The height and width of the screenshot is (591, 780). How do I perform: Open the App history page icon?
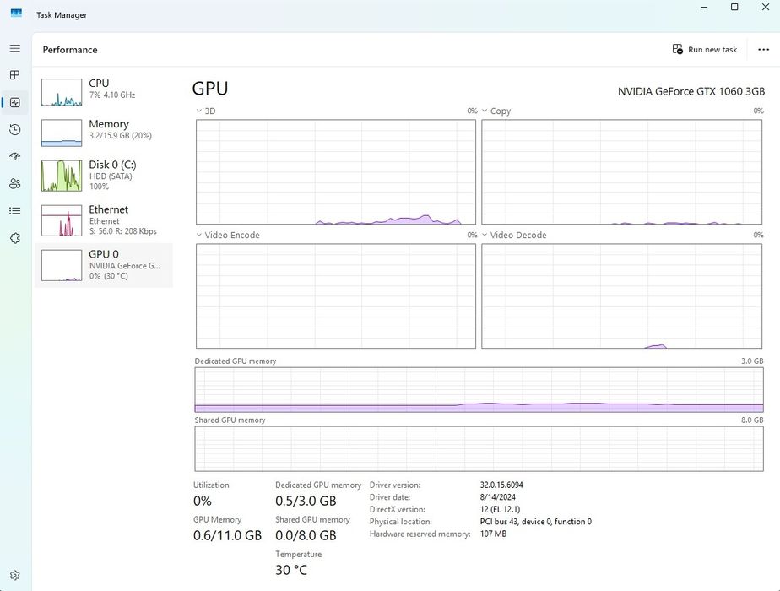point(15,129)
